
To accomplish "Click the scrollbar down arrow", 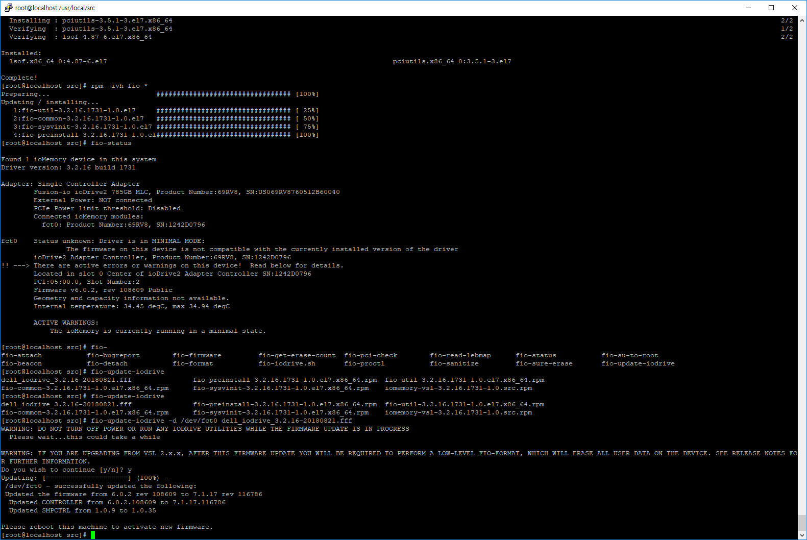I will 802,535.
